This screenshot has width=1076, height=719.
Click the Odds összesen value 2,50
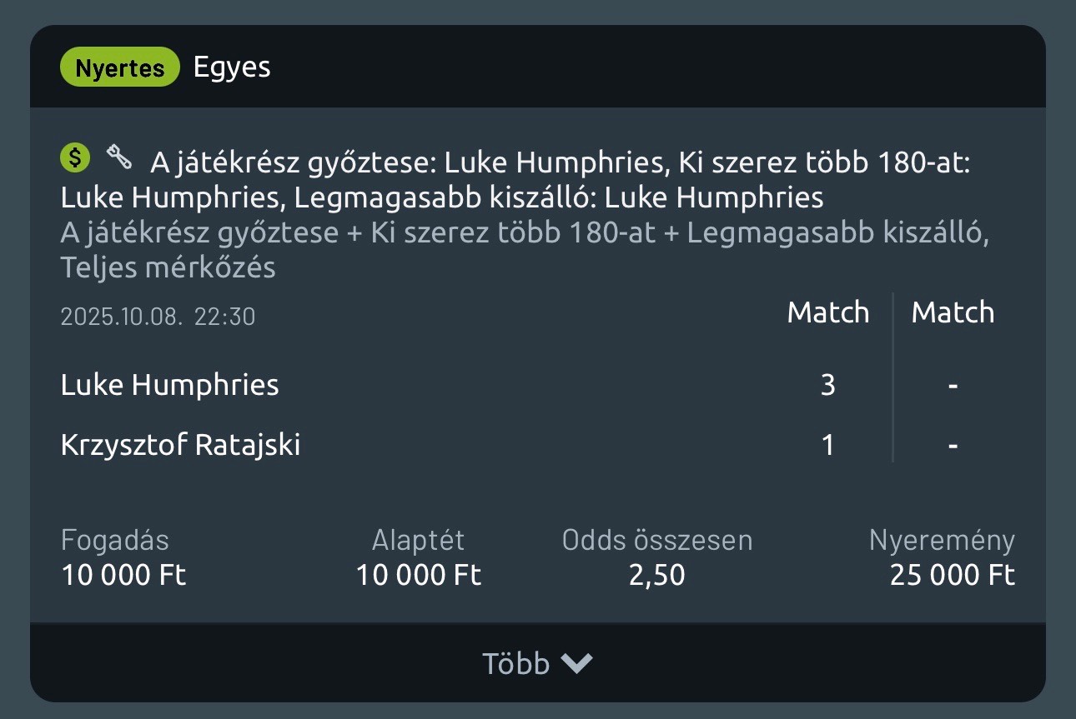[x=656, y=575]
